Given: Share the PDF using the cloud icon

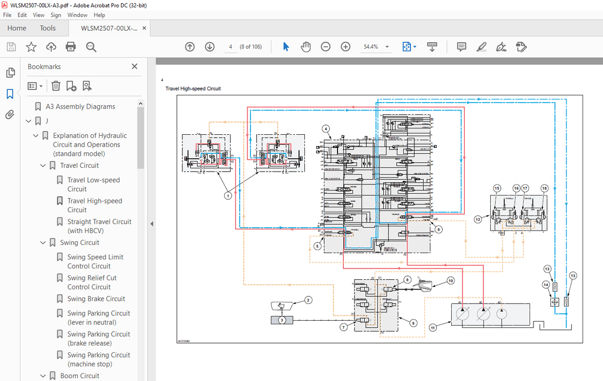Looking at the screenshot, I should click(51, 46).
